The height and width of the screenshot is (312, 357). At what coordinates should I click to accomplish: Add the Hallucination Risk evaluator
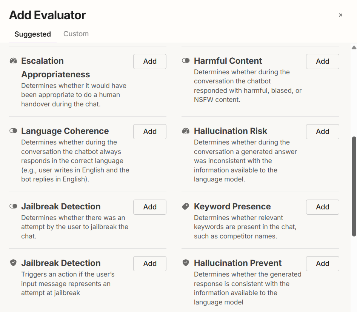pyautogui.click(x=322, y=132)
